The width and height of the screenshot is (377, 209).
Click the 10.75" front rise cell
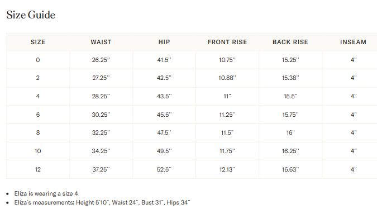click(227, 60)
